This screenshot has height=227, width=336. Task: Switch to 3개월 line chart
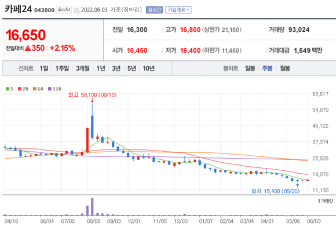82,68
